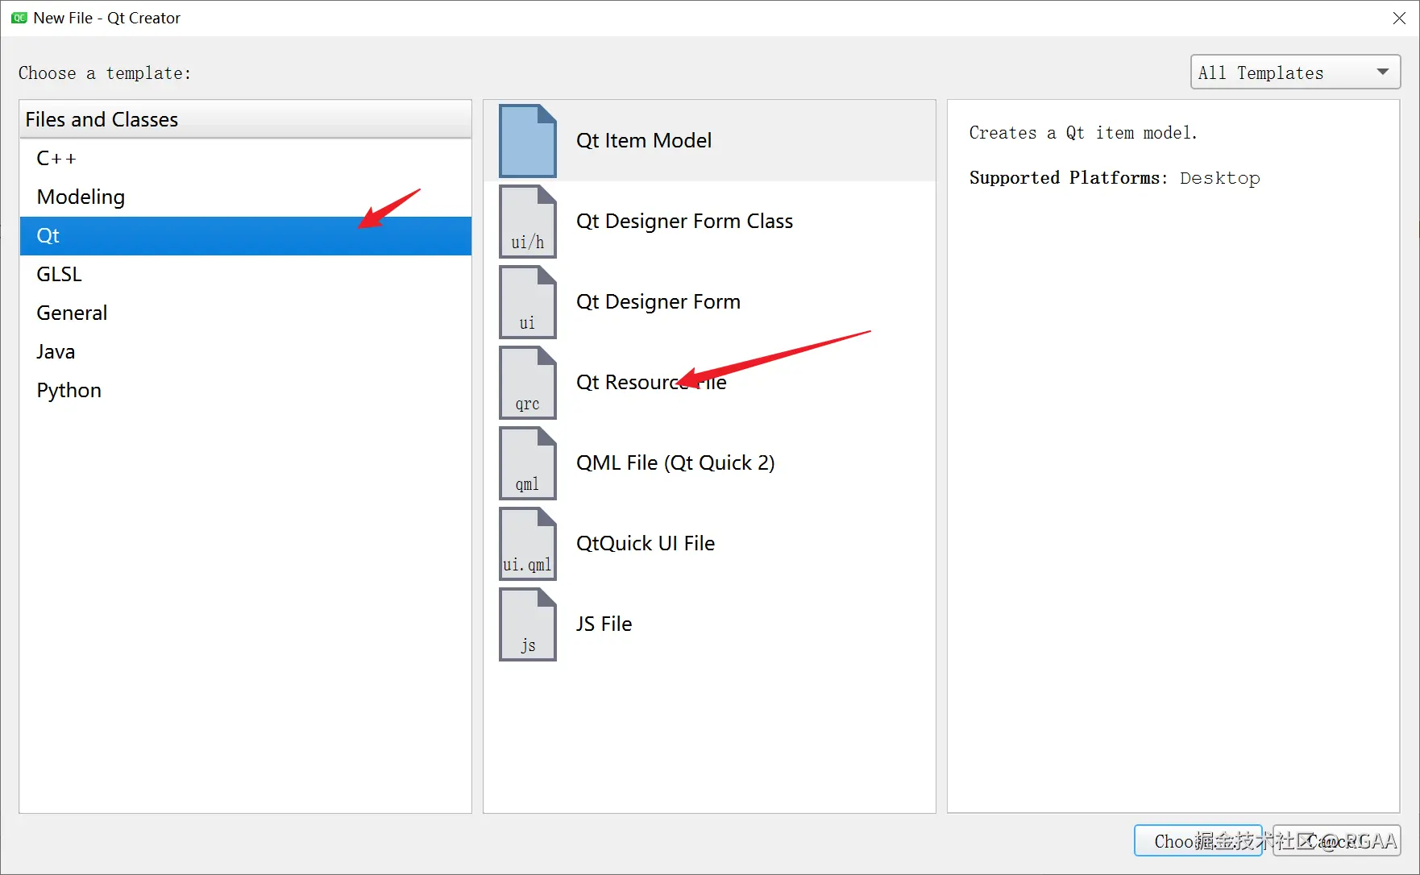The height and width of the screenshot is (875, 1420).
Task: Click the ui/h Designer Form Class icon
Action: 528,222
